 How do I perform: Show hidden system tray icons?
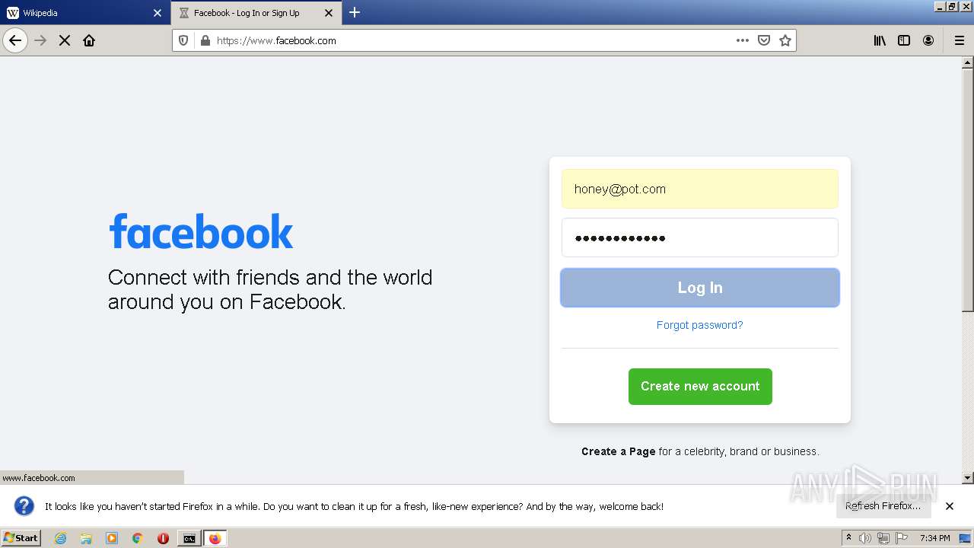[x=848, y=538]
